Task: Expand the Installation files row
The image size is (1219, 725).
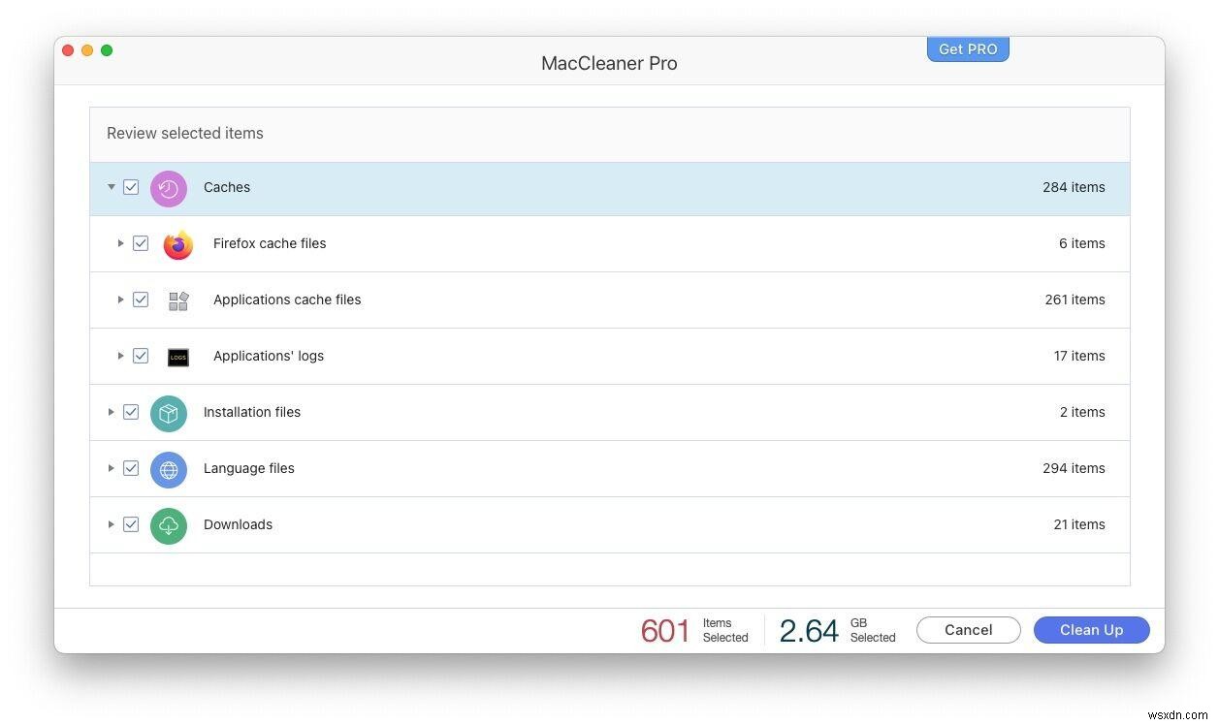Action: coord(112,412)
